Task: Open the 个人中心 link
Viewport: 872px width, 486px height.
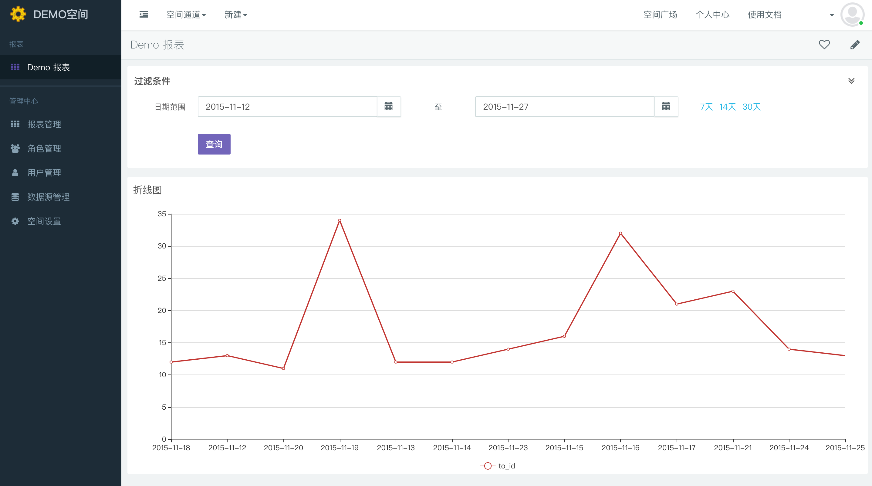Action: [712, 15]
